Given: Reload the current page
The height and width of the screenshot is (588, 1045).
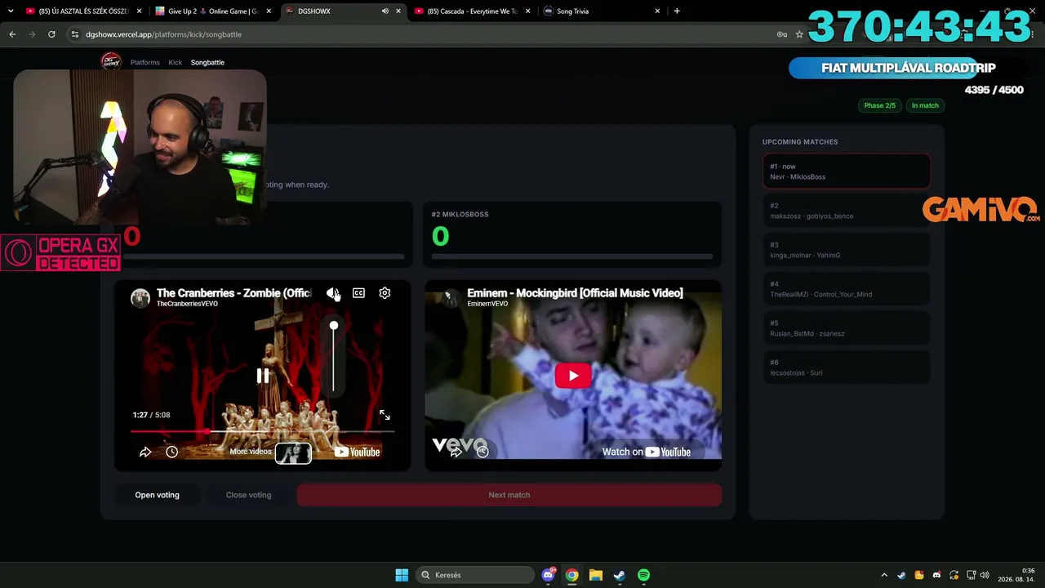Looking at the screenshot, I should (x=51, y=34).
